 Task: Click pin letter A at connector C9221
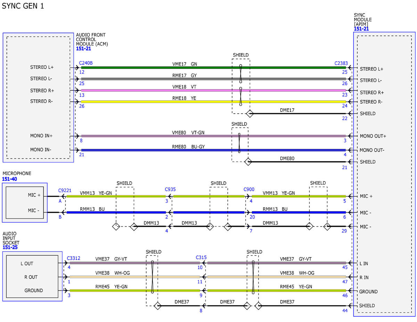60,201
